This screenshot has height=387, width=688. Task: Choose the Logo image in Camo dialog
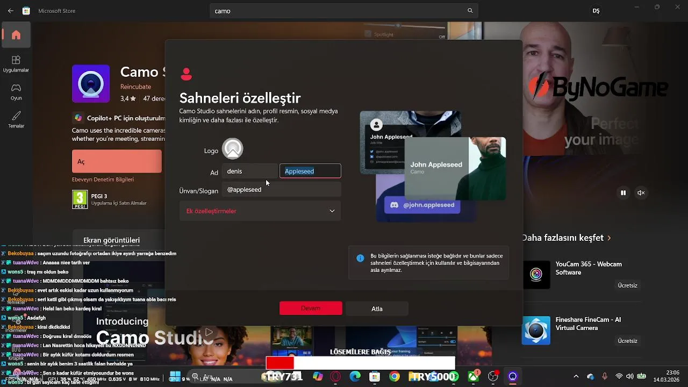233,149
